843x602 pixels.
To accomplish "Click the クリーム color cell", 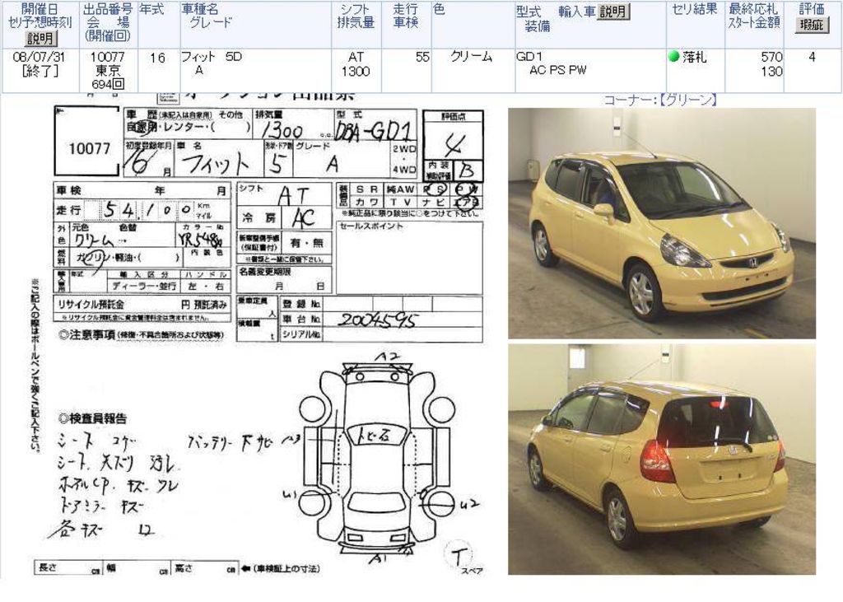I will 472,57.
